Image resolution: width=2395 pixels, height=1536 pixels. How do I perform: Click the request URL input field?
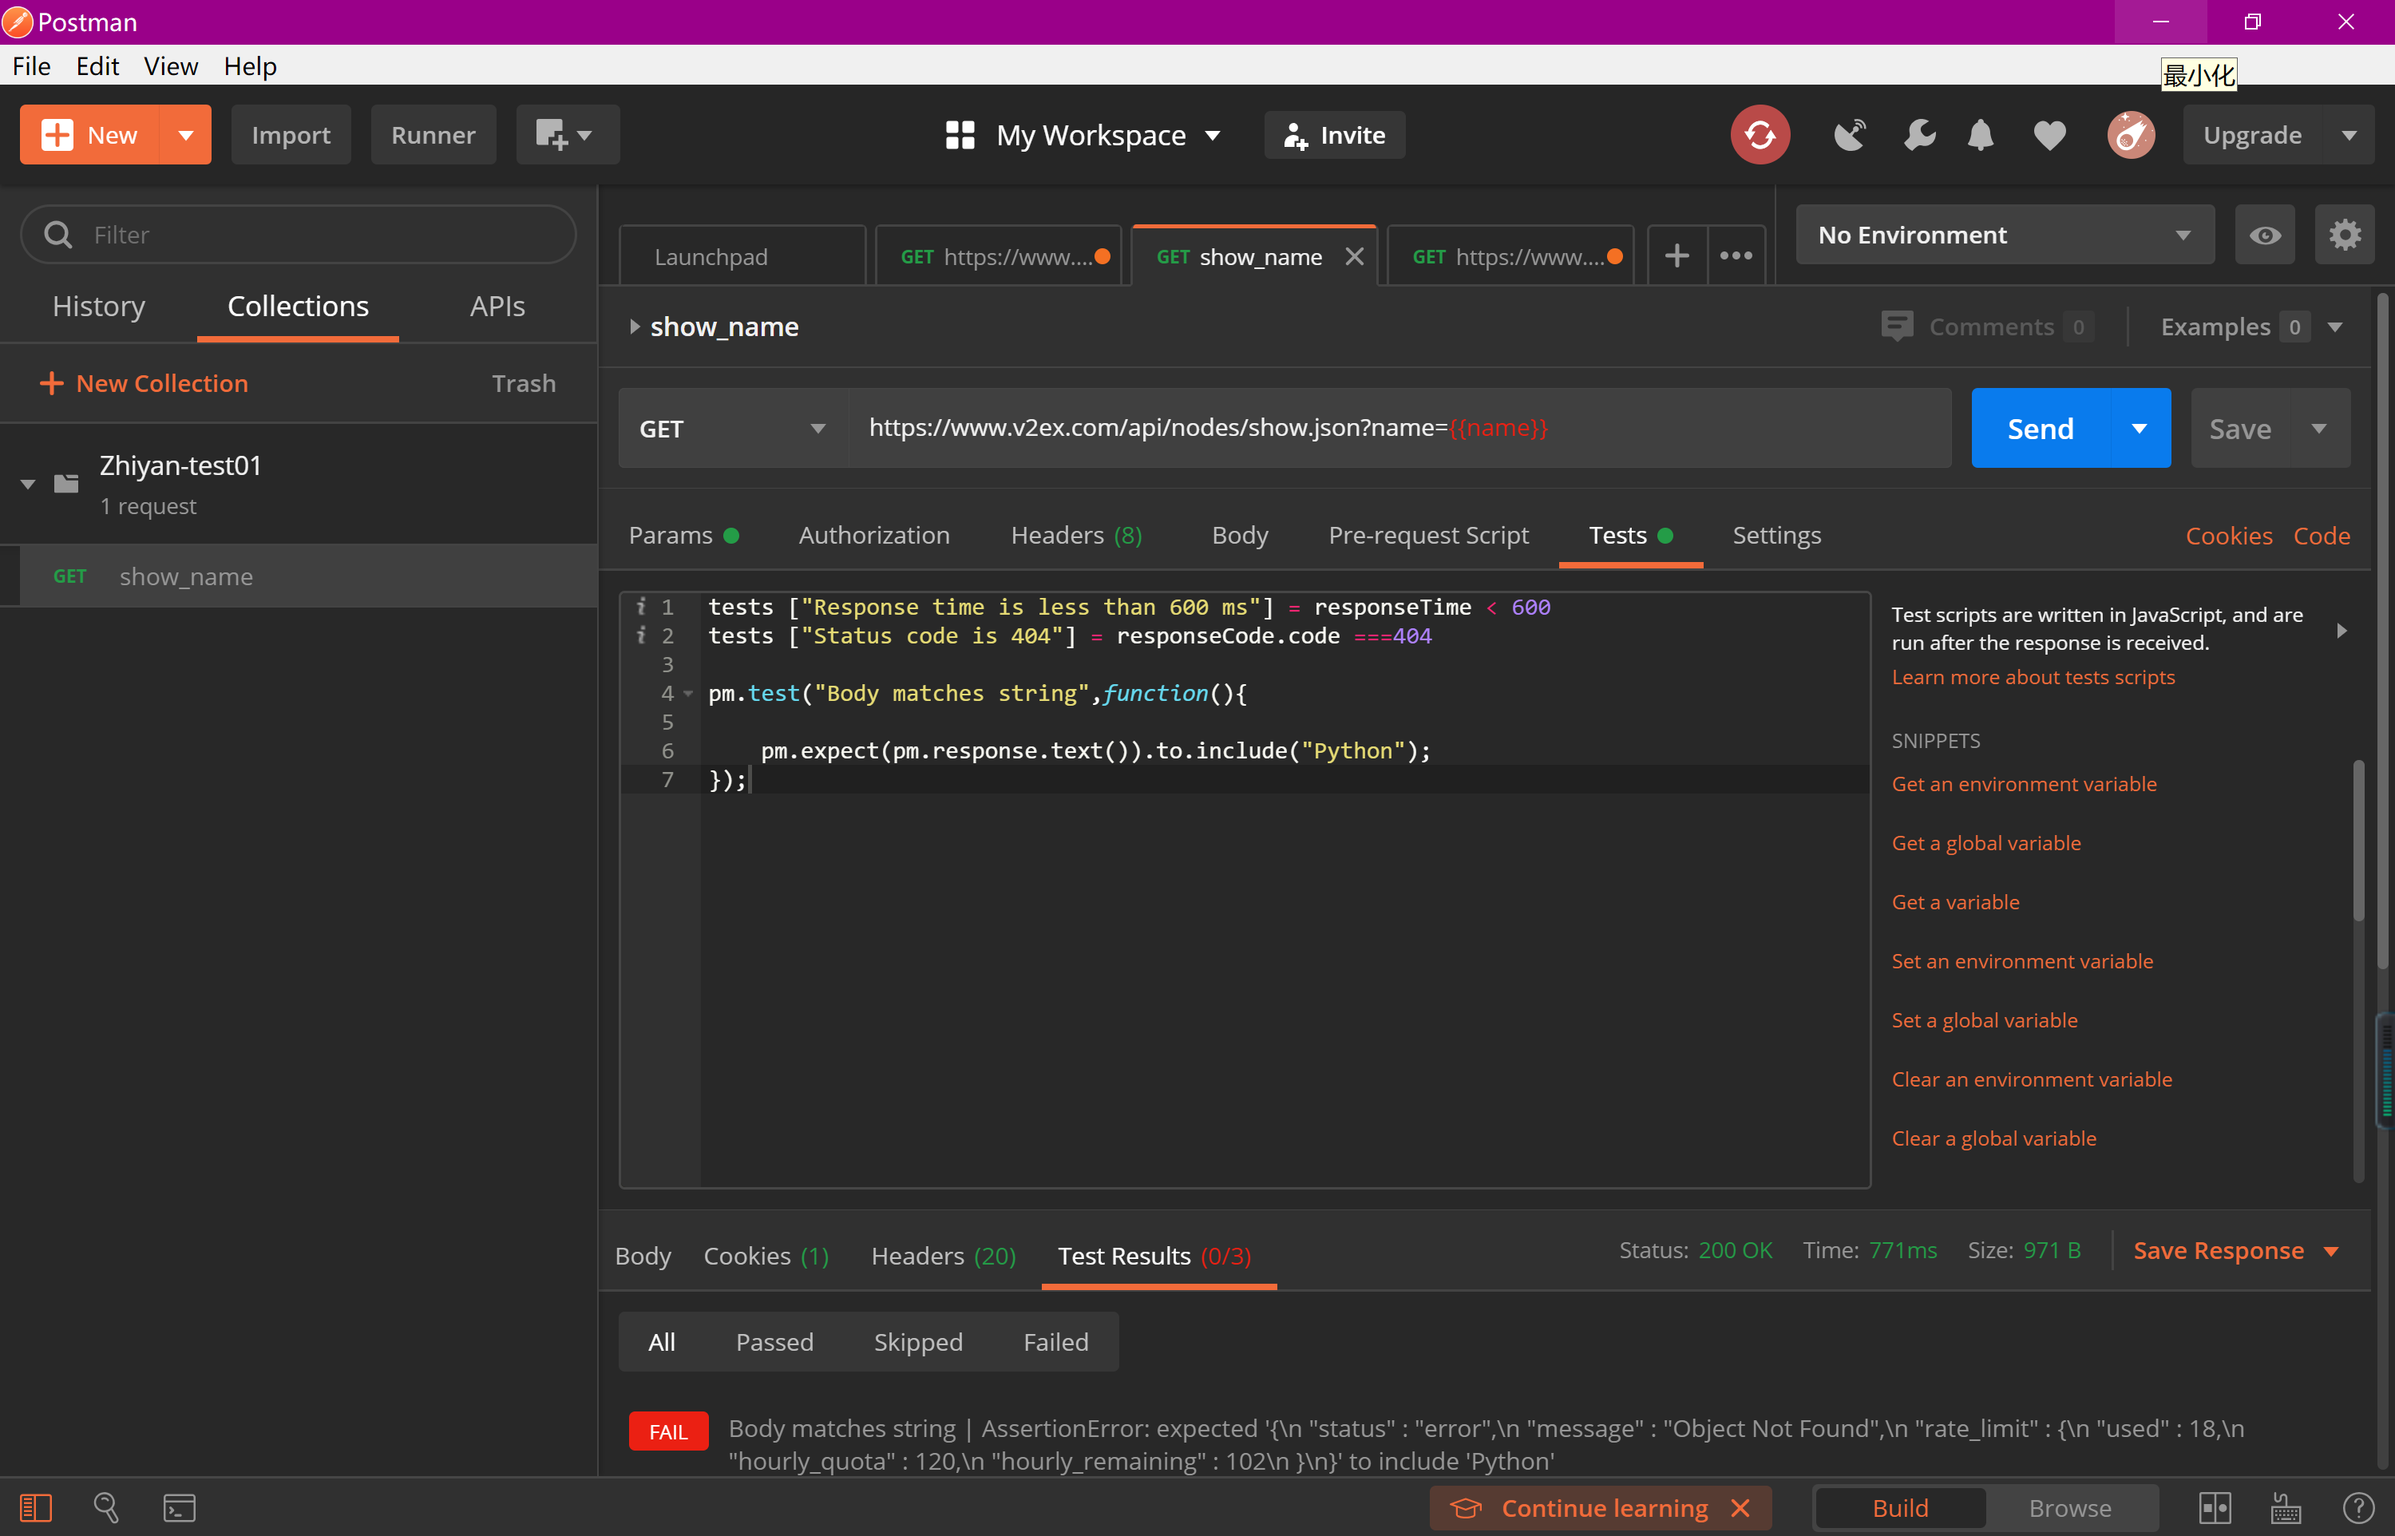(x=1399, y=428)
